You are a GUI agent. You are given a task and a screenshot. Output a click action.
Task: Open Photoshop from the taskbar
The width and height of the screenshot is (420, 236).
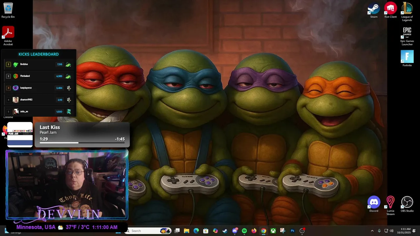[x=292, y=231]
